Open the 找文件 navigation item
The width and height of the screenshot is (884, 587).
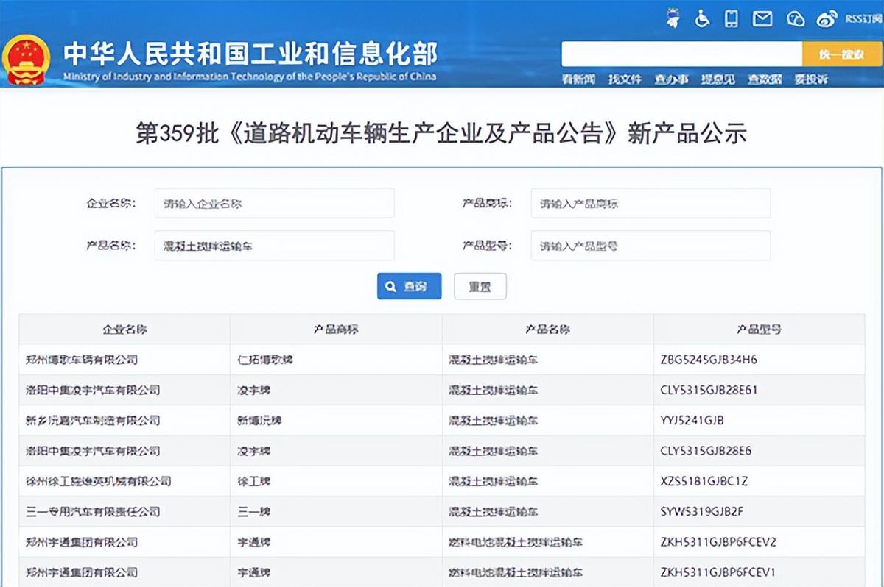(x=625, y=79)
